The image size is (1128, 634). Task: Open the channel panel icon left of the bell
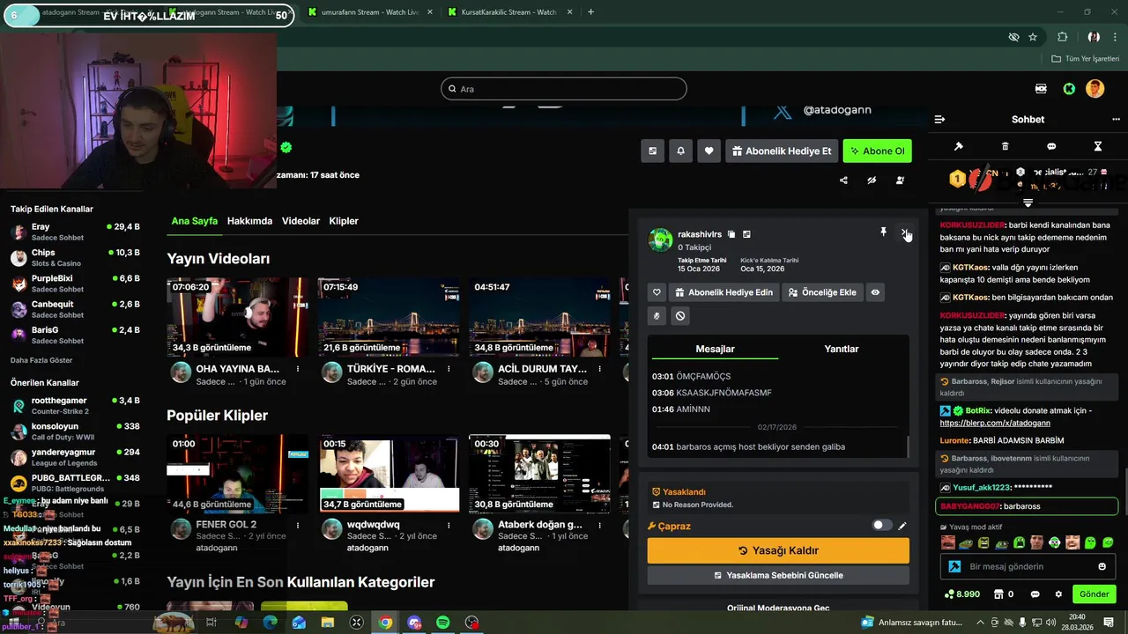(x=652, y=151)
